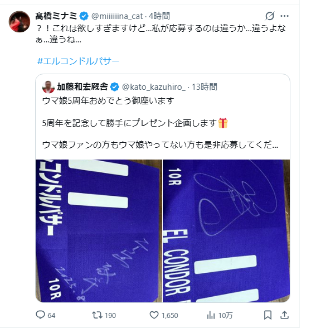
Task: Open the 4時間 timestamp link
Action: tap(159, 16)
